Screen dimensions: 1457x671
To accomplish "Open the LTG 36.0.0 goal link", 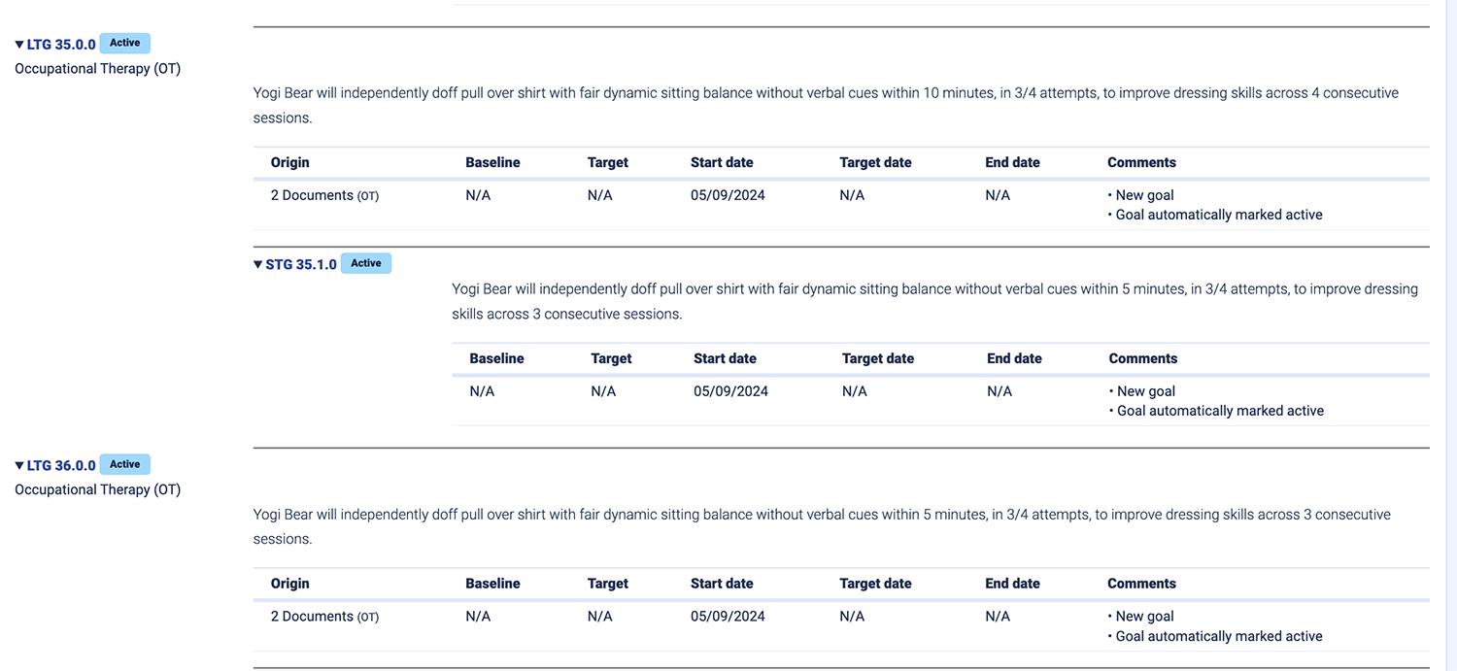I will (61, 466).
